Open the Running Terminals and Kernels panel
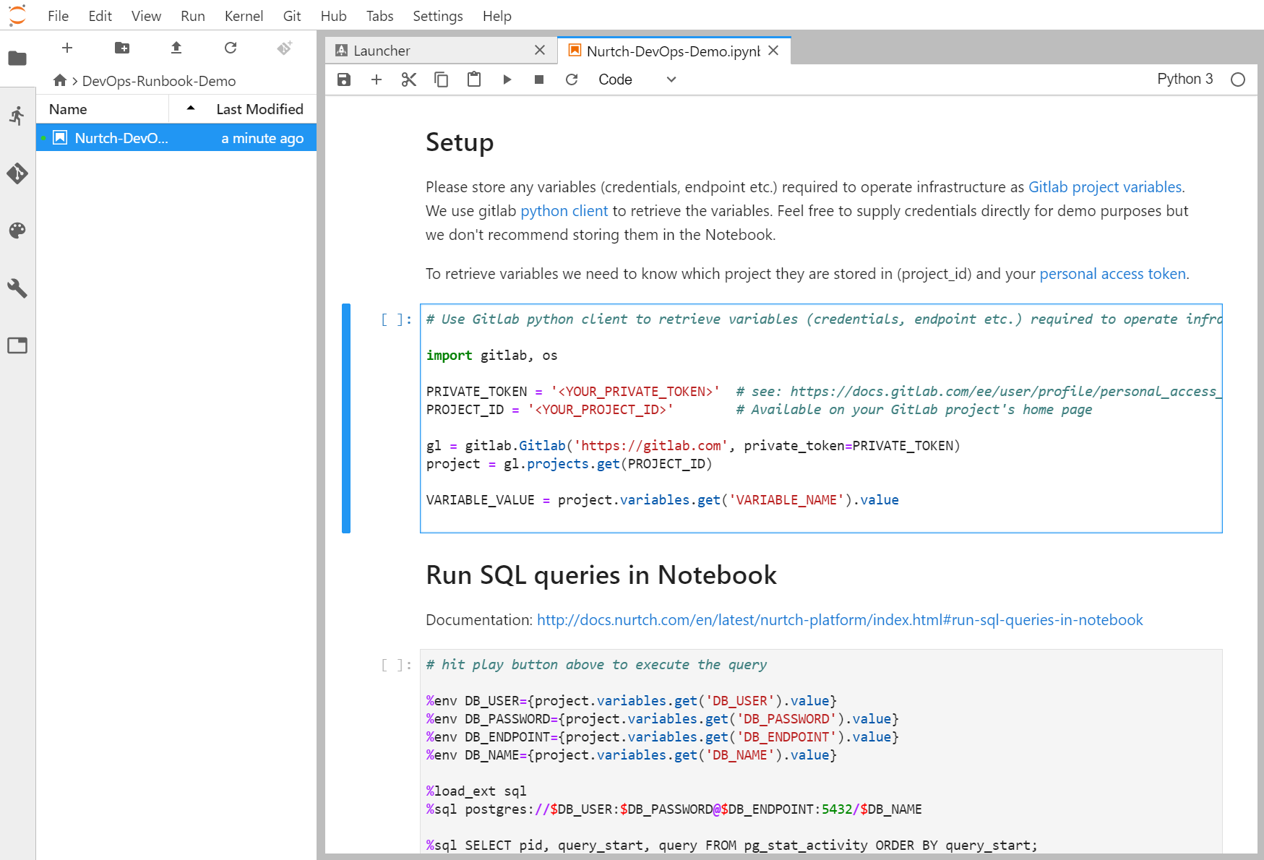 [x=17, y=116]
